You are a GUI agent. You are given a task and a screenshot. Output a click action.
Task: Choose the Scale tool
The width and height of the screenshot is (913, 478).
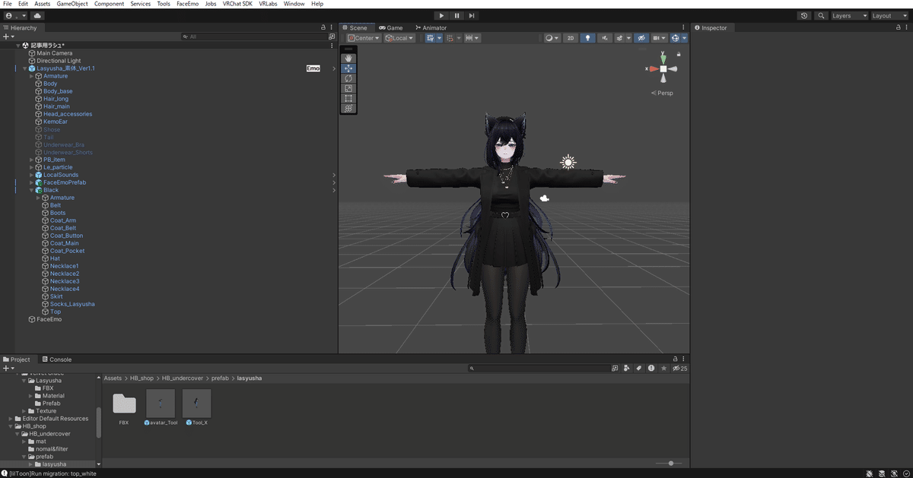[x=348, y=88]
